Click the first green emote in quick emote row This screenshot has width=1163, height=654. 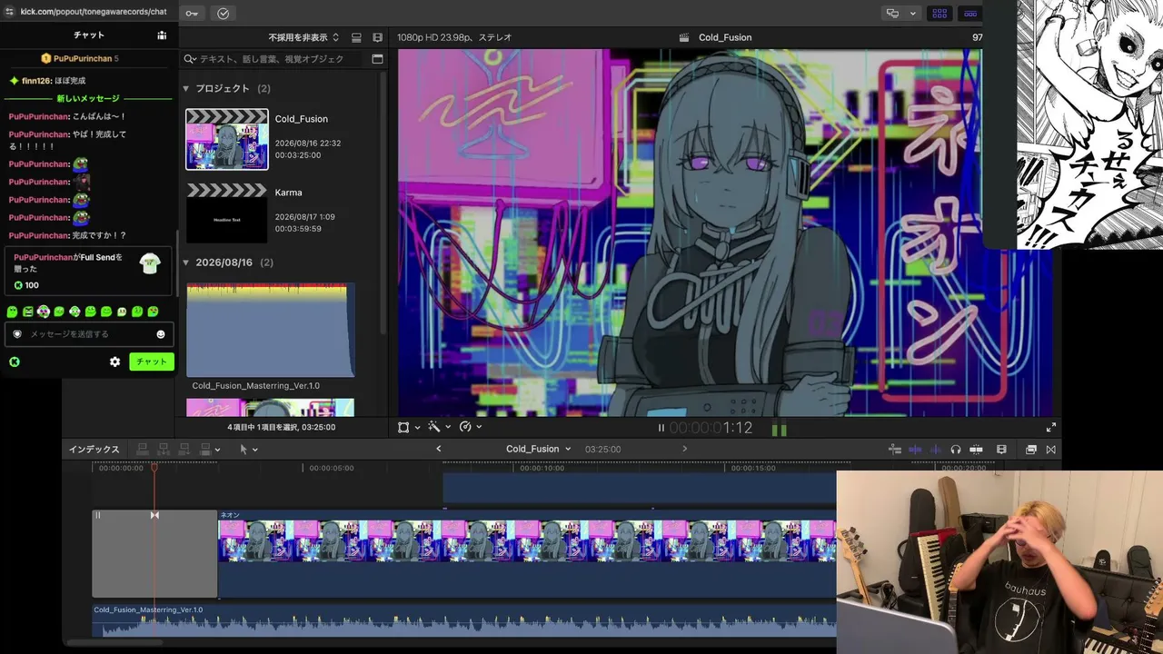(x=13, y=312)
